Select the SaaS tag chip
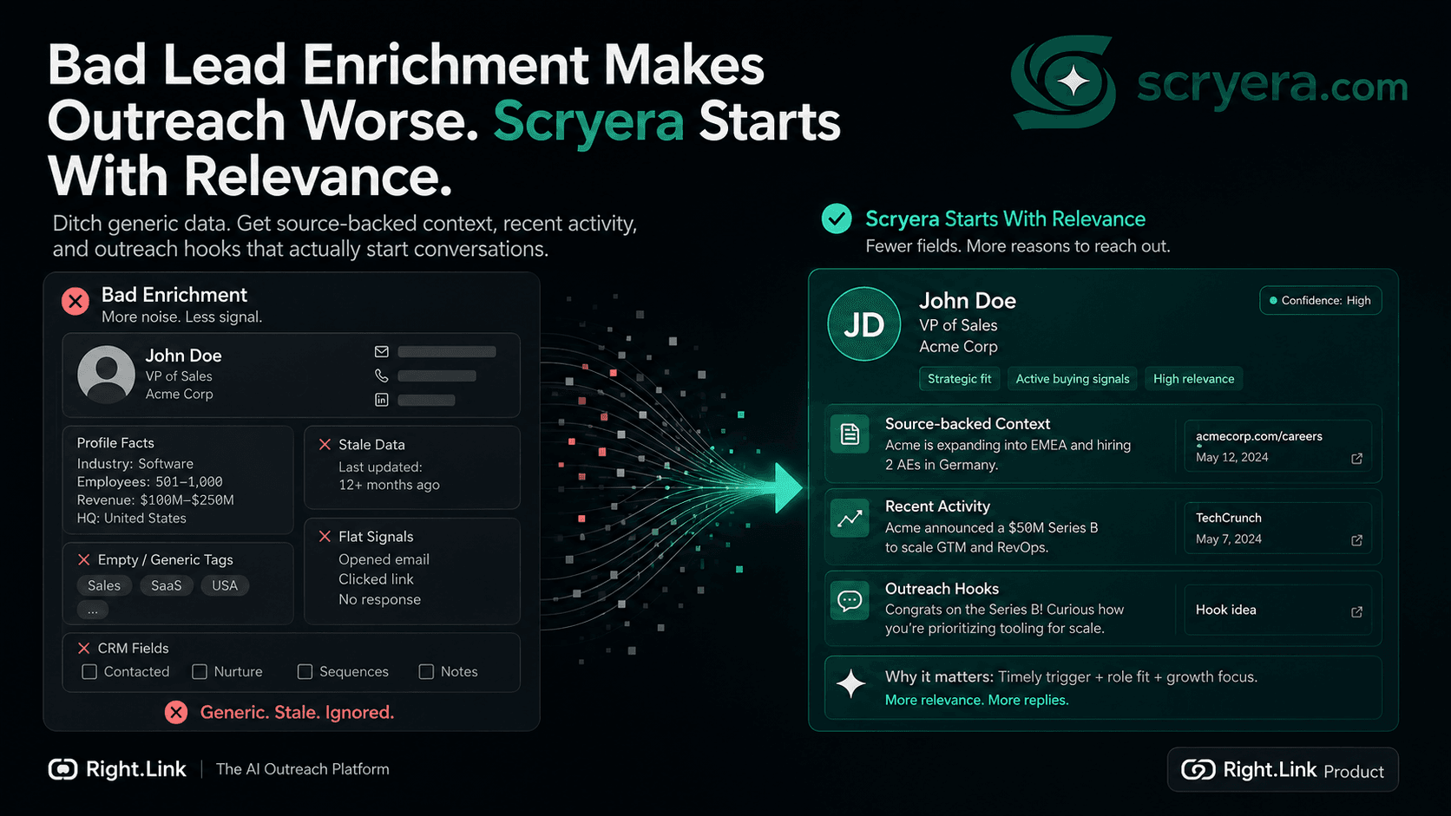The width and height of the screenshot is (1451, 816). [x=167, y=585]
